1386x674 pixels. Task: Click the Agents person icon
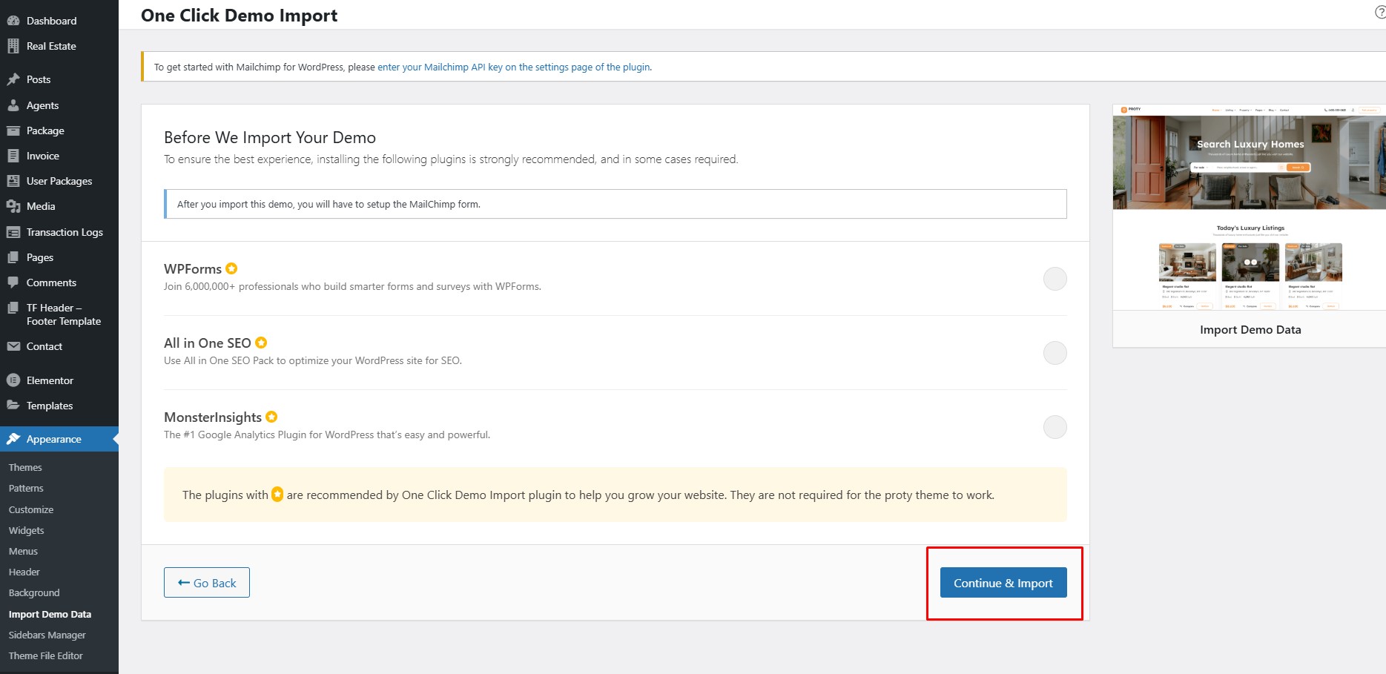click(13, 105)
